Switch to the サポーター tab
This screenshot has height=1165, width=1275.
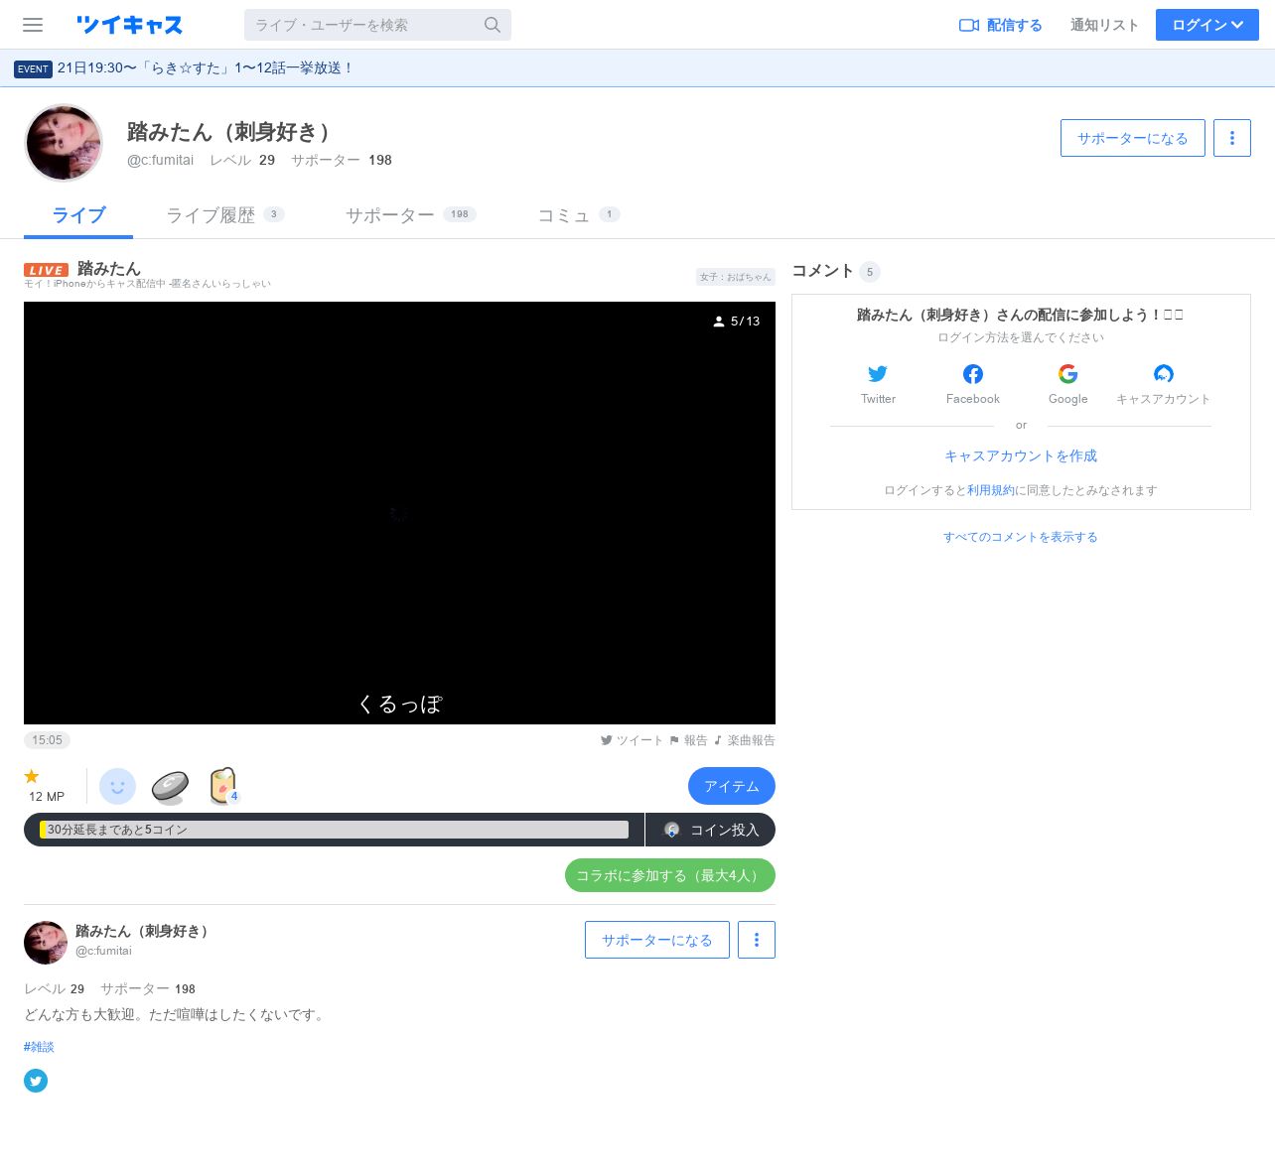(410, 215)
